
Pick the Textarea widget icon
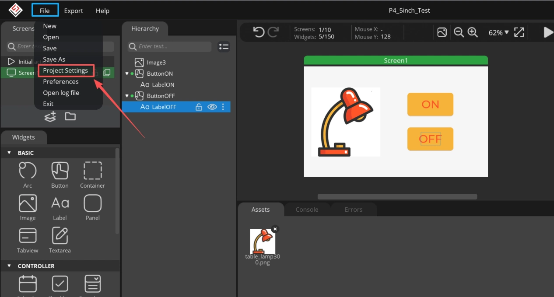(60, 235)
